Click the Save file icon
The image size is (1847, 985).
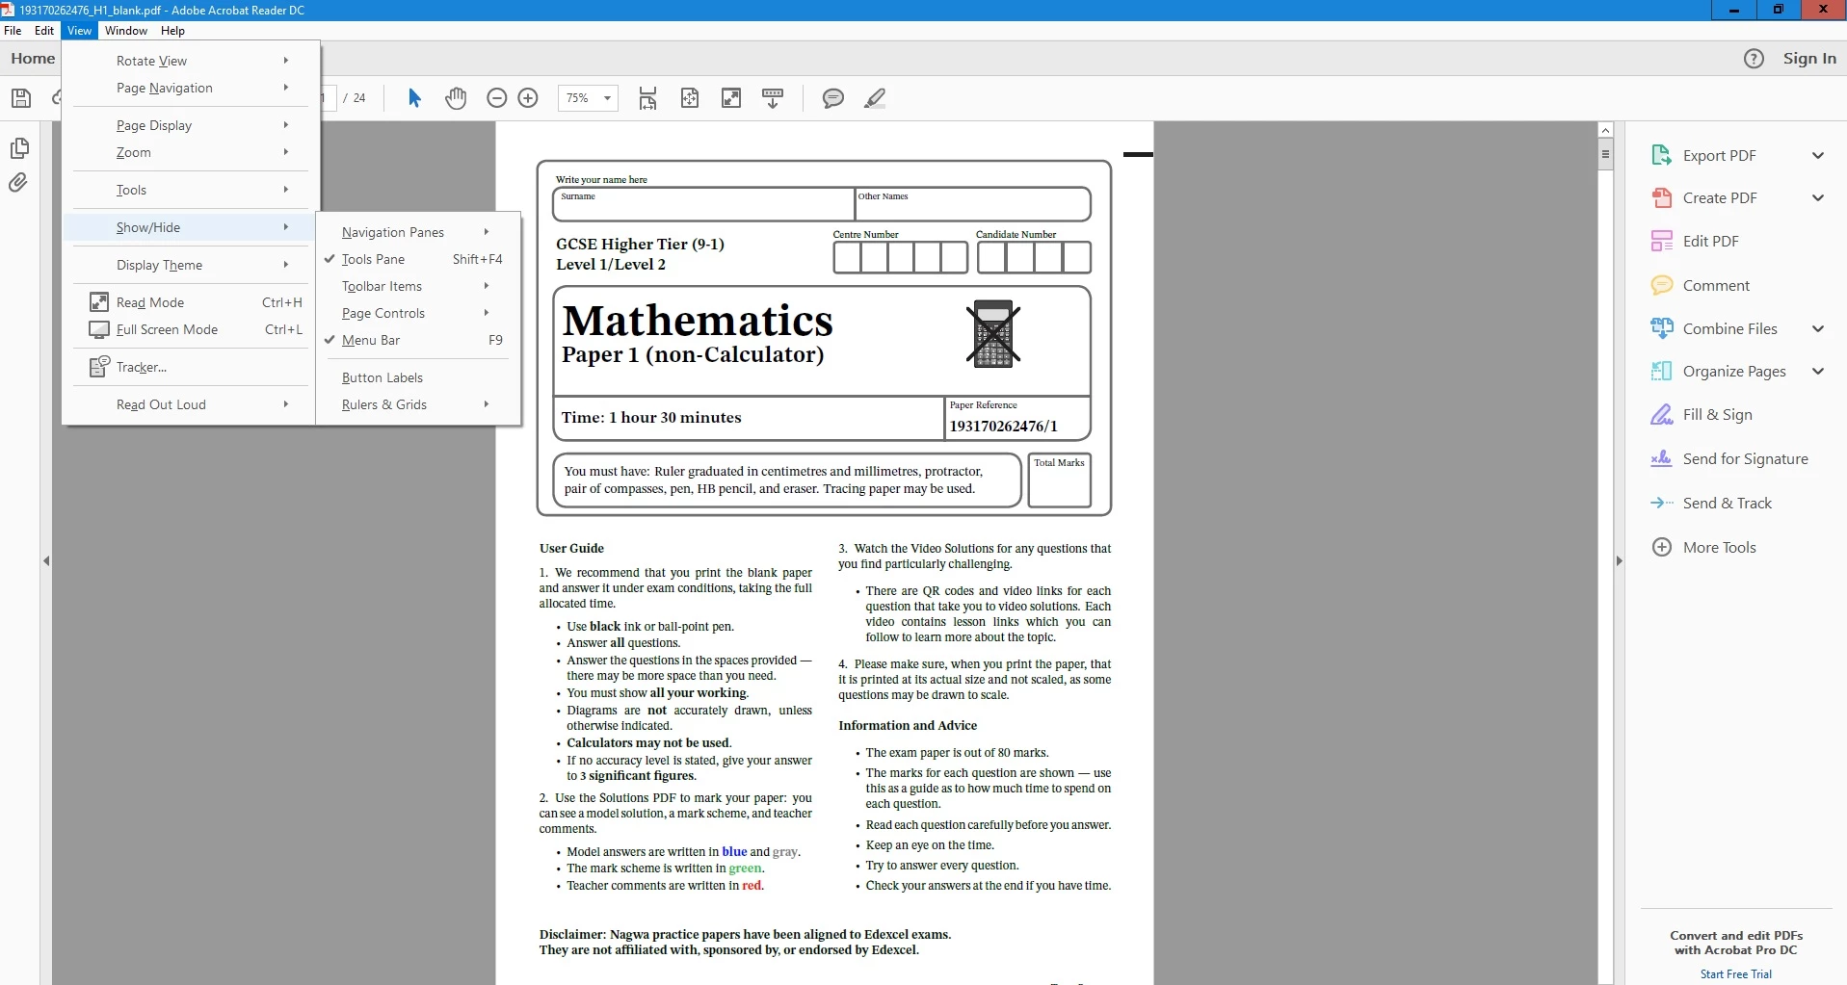tap(21, 98)
